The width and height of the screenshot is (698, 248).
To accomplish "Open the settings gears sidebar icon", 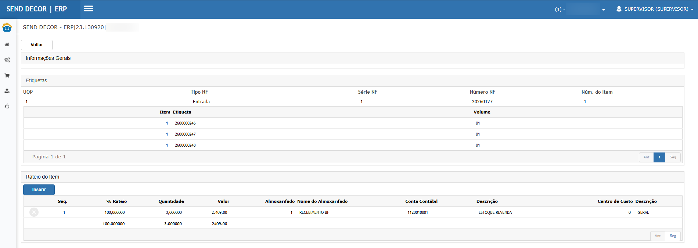I will [x=7, y=60].
